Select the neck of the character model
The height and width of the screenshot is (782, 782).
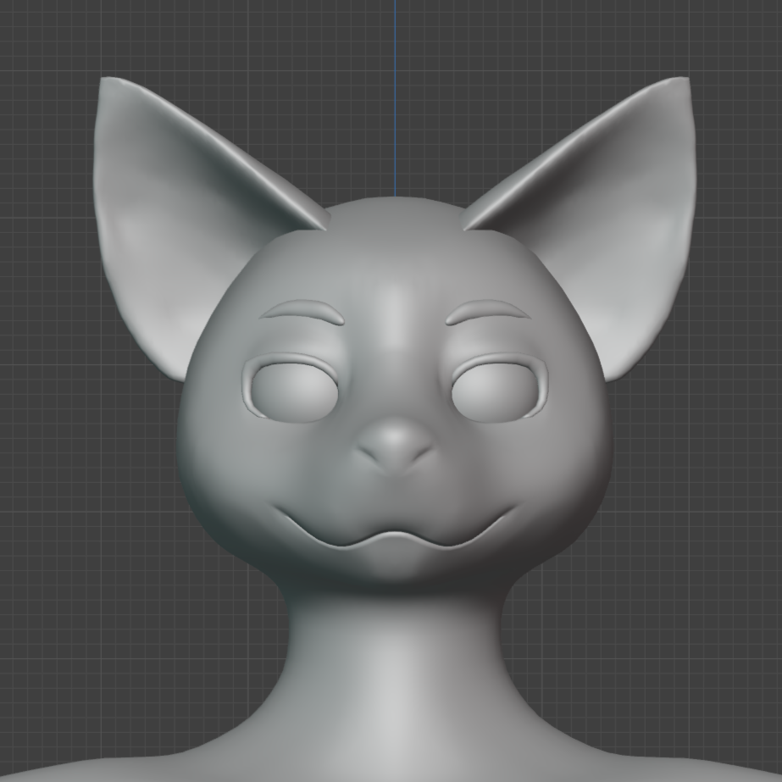[394, 661]
